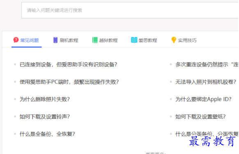Open question 如何下载及设置铃声?
The height and width of the screenshot is (154, 239).
(45, 117)
